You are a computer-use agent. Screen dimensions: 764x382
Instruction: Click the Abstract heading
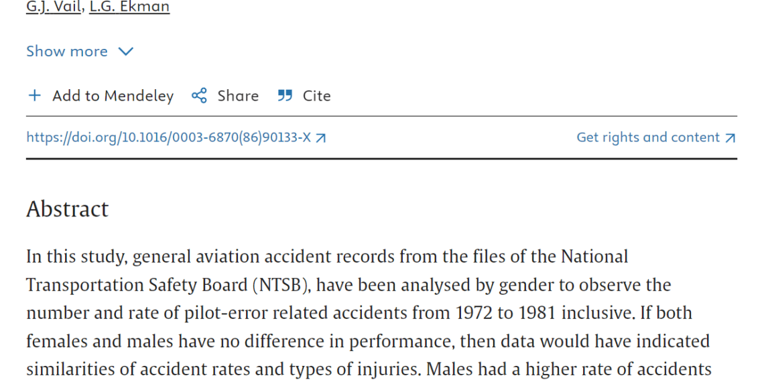coord(67,209)
